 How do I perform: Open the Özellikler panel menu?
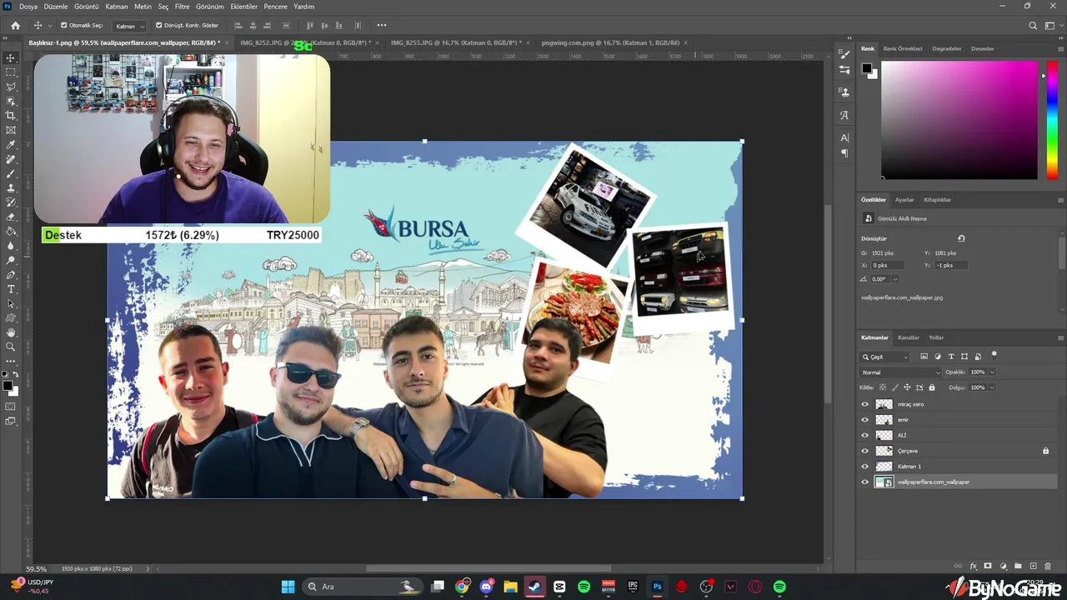(x=1060, y=200)
